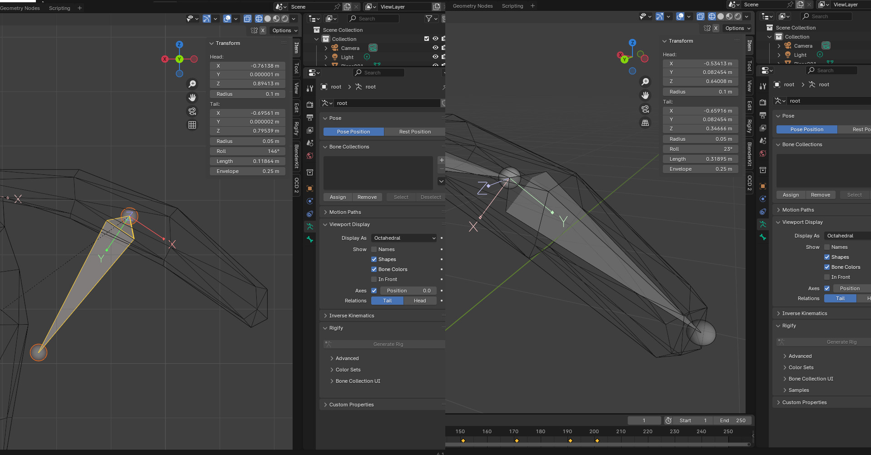Switch to the Scripting workspace tab on left

(60, 8)
